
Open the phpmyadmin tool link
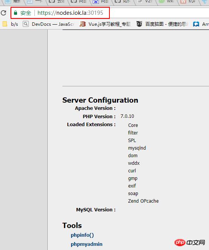[87, 244]
